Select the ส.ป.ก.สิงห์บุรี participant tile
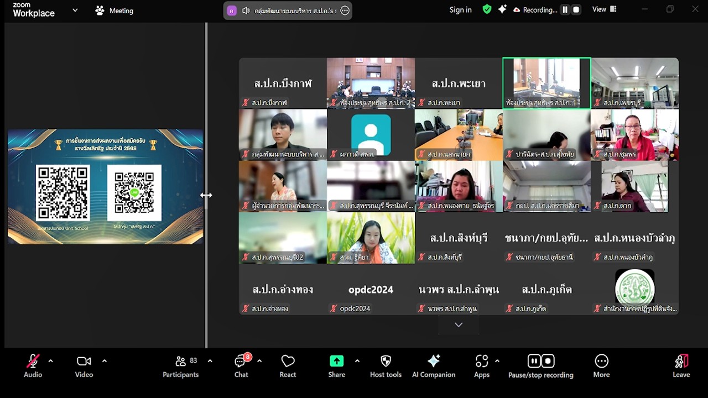 (x=459, y=238)
